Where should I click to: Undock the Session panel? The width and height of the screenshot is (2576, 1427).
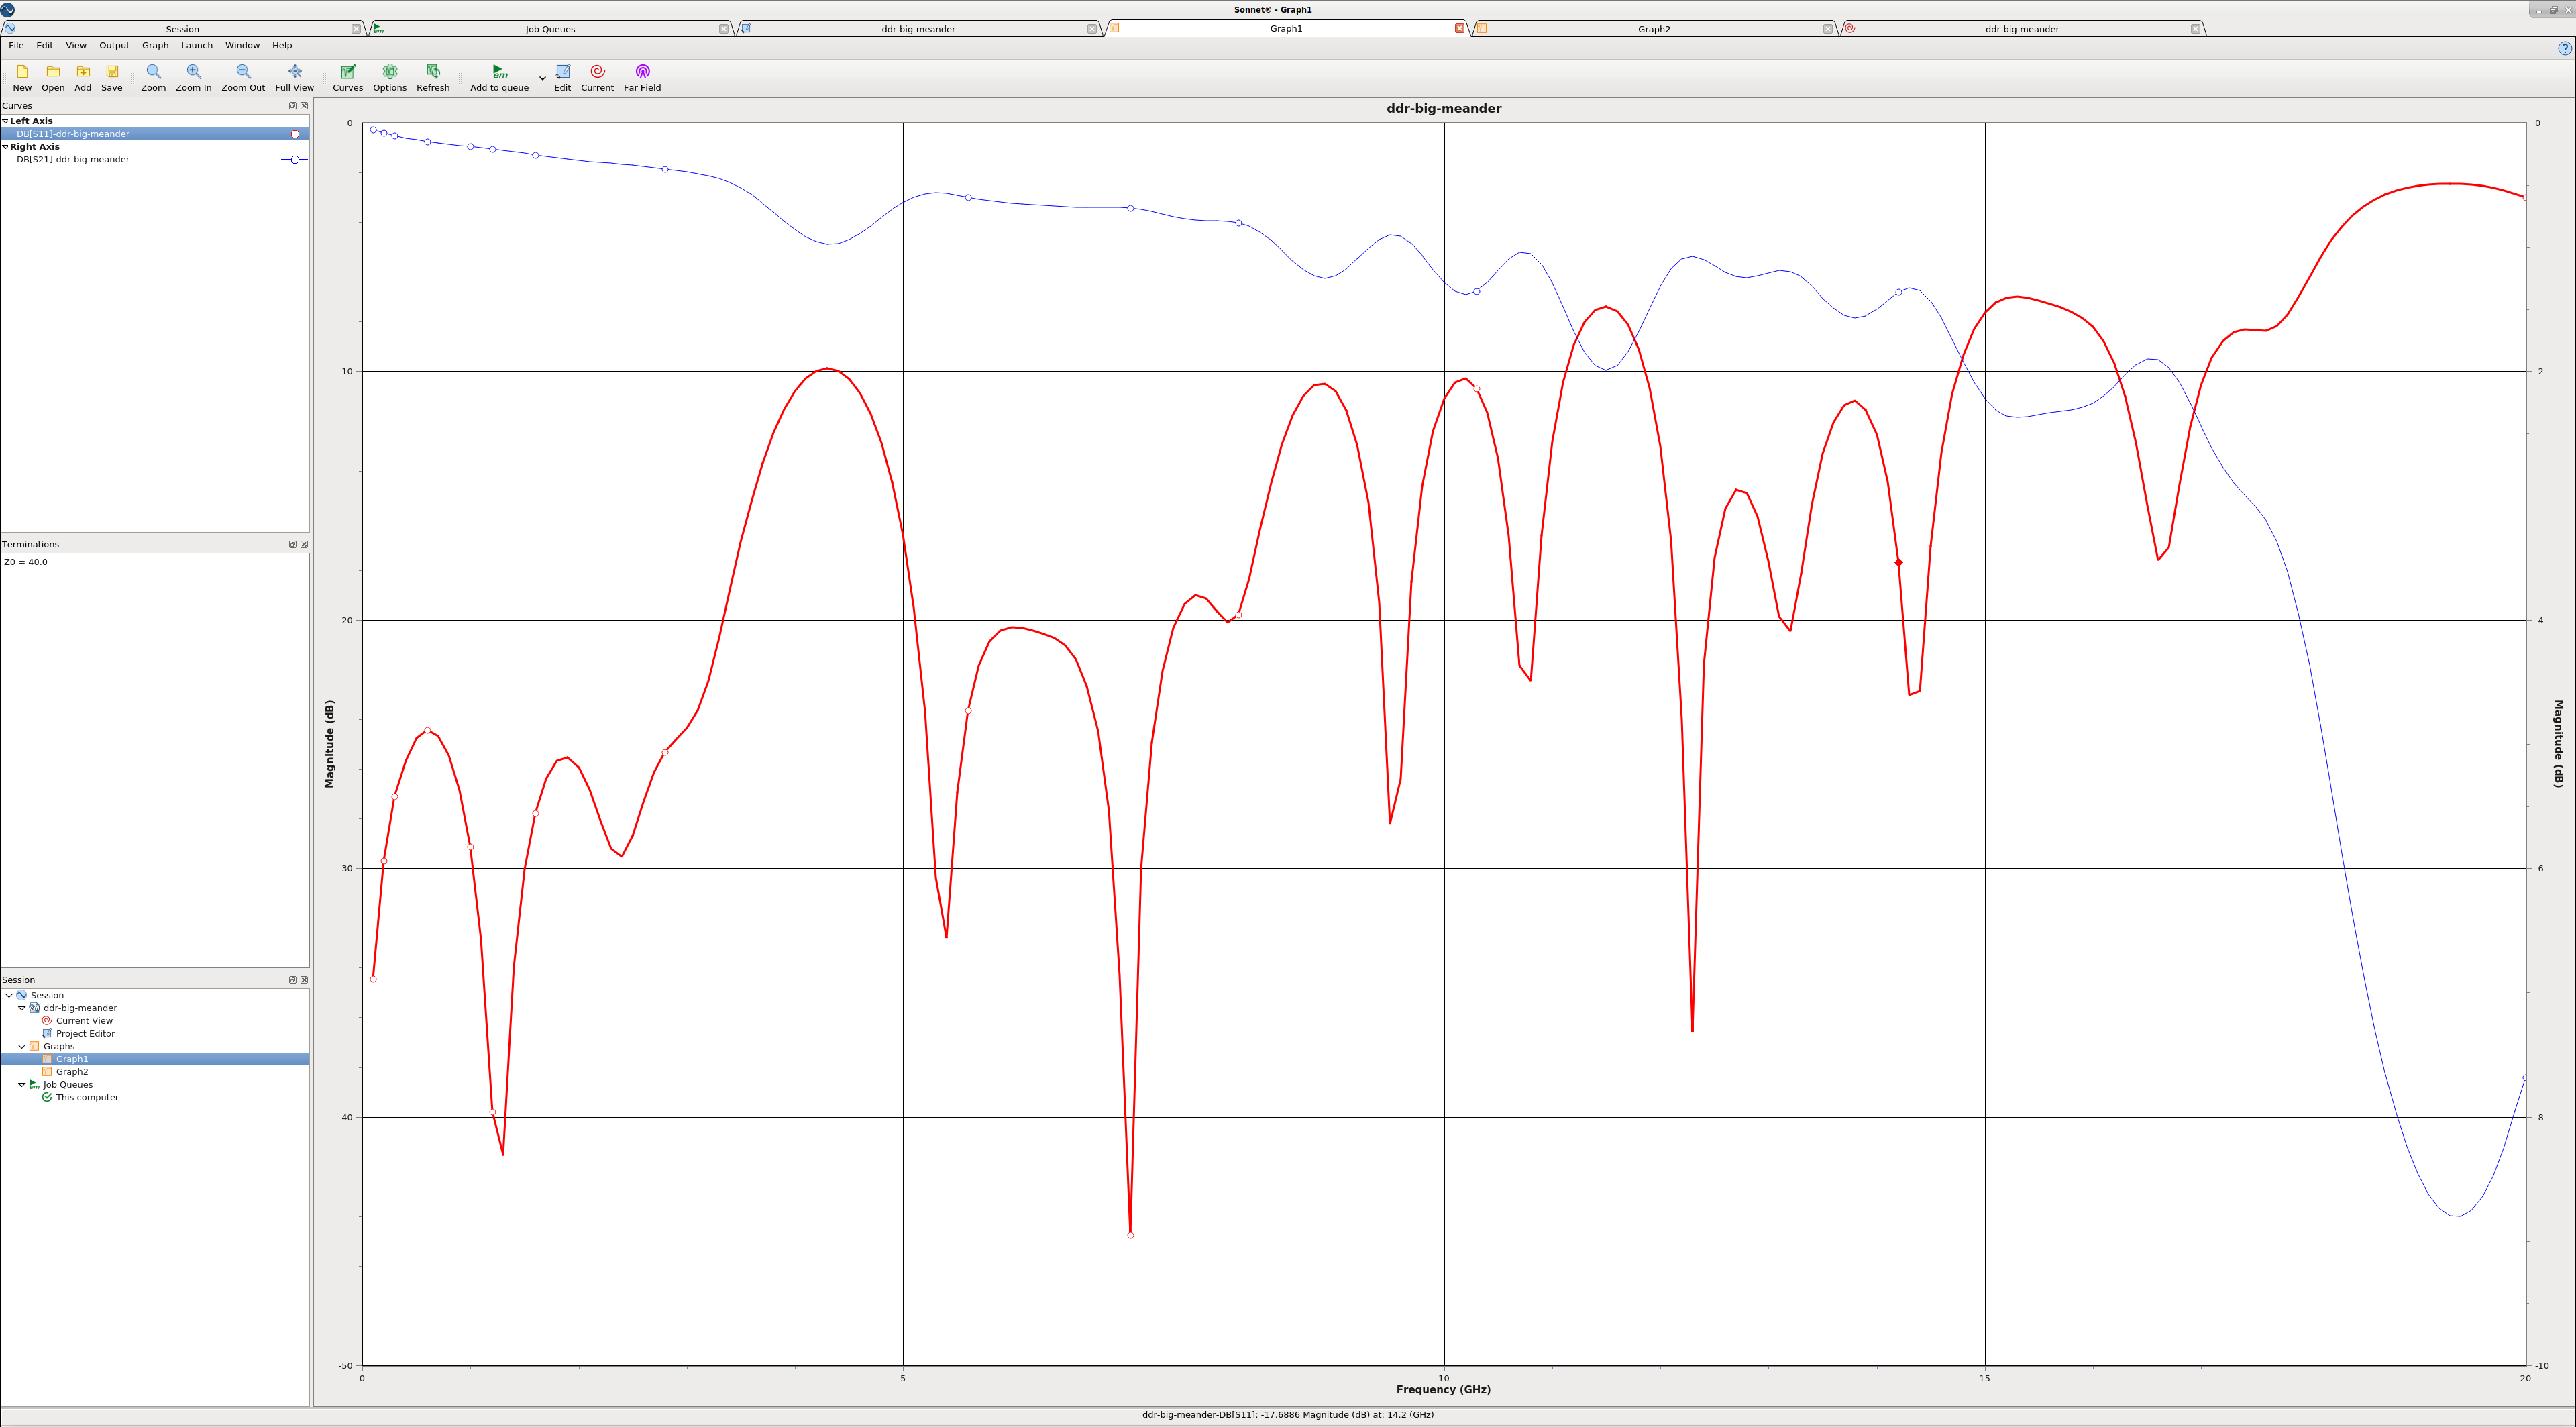[293, 980]
